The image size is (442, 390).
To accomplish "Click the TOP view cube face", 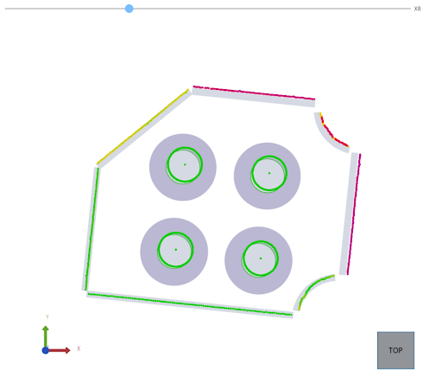I will point(395,350).
